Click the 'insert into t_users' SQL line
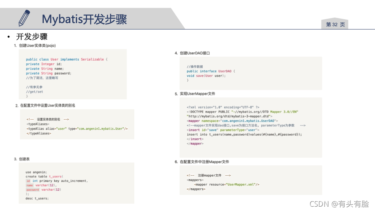This screenshot has height=211, width=375. 244,134
